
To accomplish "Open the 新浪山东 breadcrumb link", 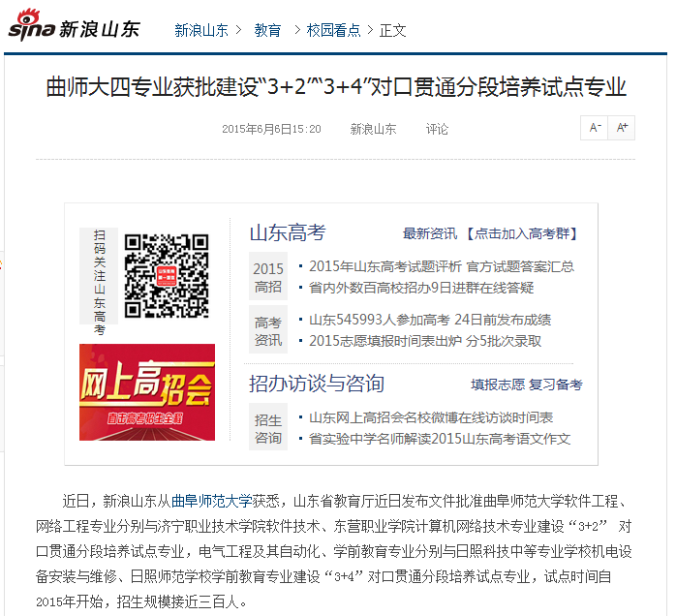I will tap(201, 31).
